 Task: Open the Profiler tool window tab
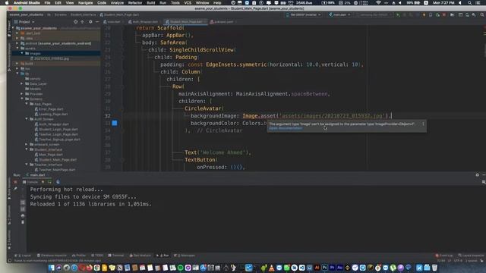[x=79, y=256]
